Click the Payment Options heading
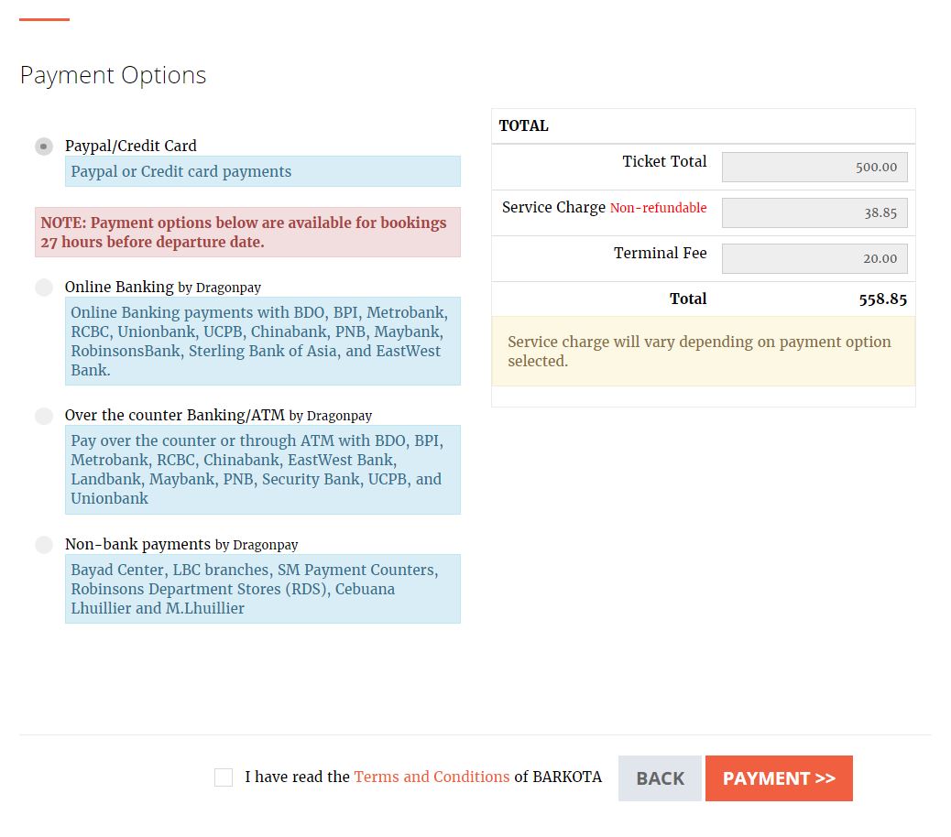 click(113, 75)
